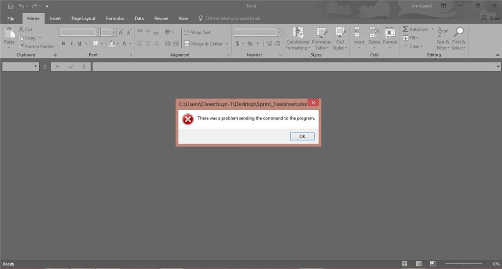Click Middle Align icon
The image size is (502, 269).
(x=148, y=32)
